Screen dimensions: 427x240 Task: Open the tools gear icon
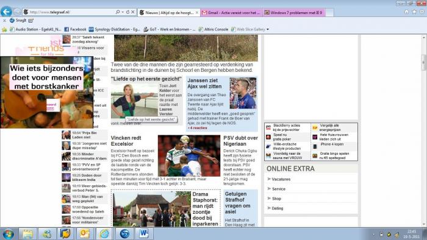422,12
